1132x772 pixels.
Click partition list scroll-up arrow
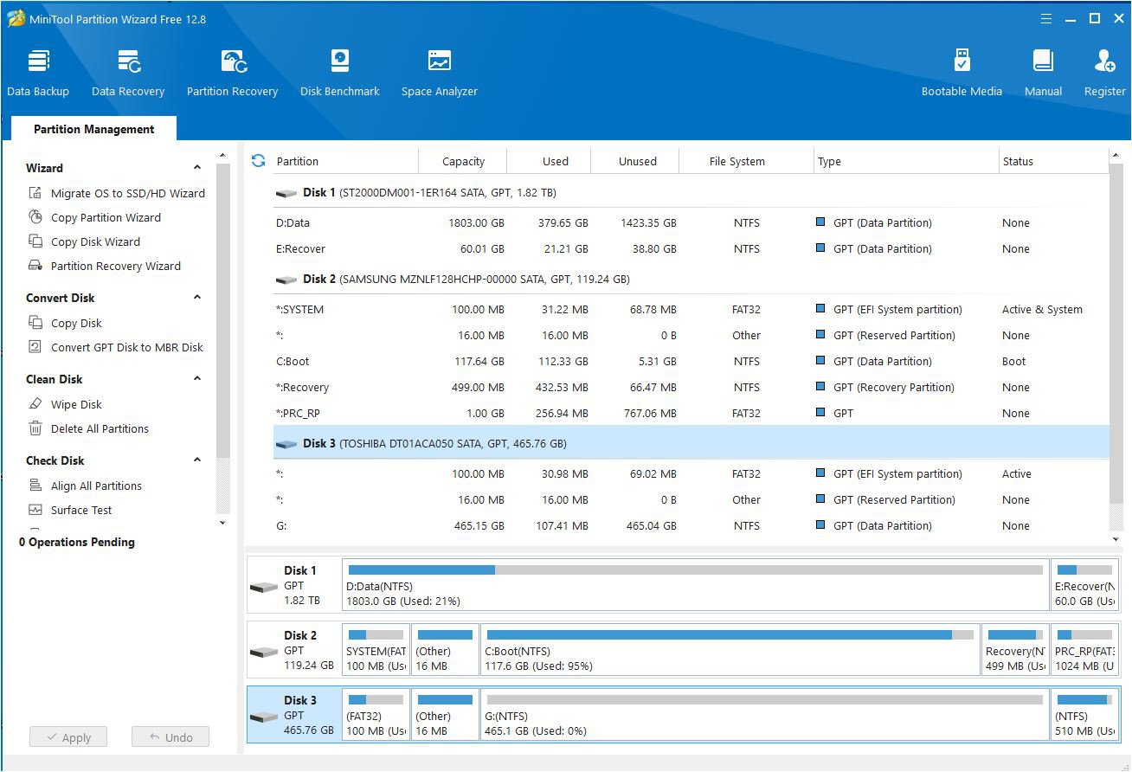click(1116, 157)
